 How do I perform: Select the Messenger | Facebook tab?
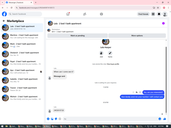coord(19,2)
